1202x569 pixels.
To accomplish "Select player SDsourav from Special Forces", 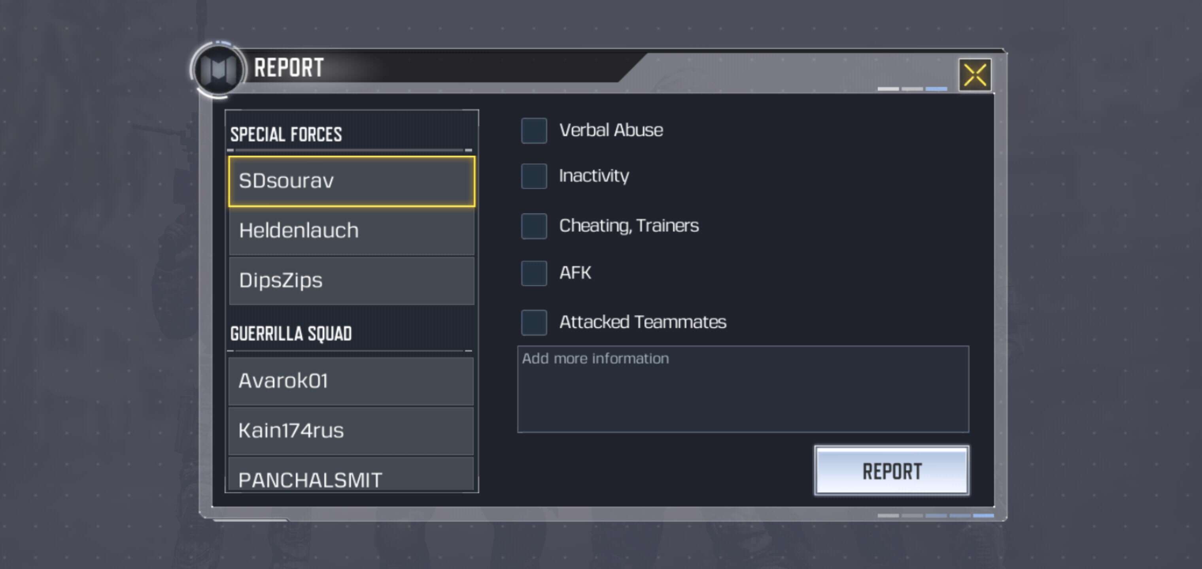I will pyautogui.click(x=352, y=181).
